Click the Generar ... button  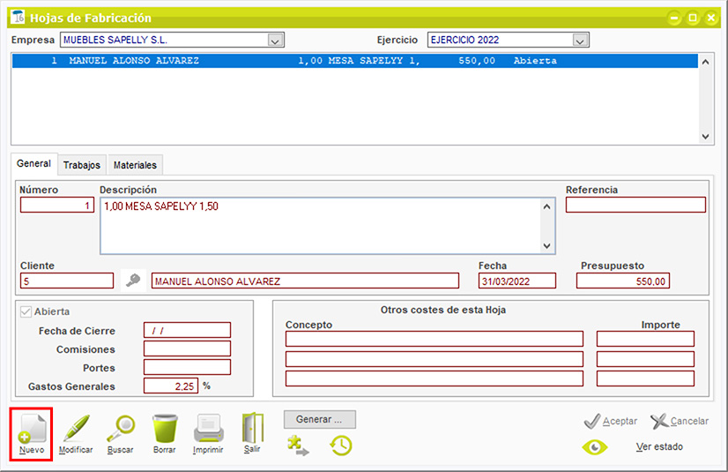[x=319, y=419]
